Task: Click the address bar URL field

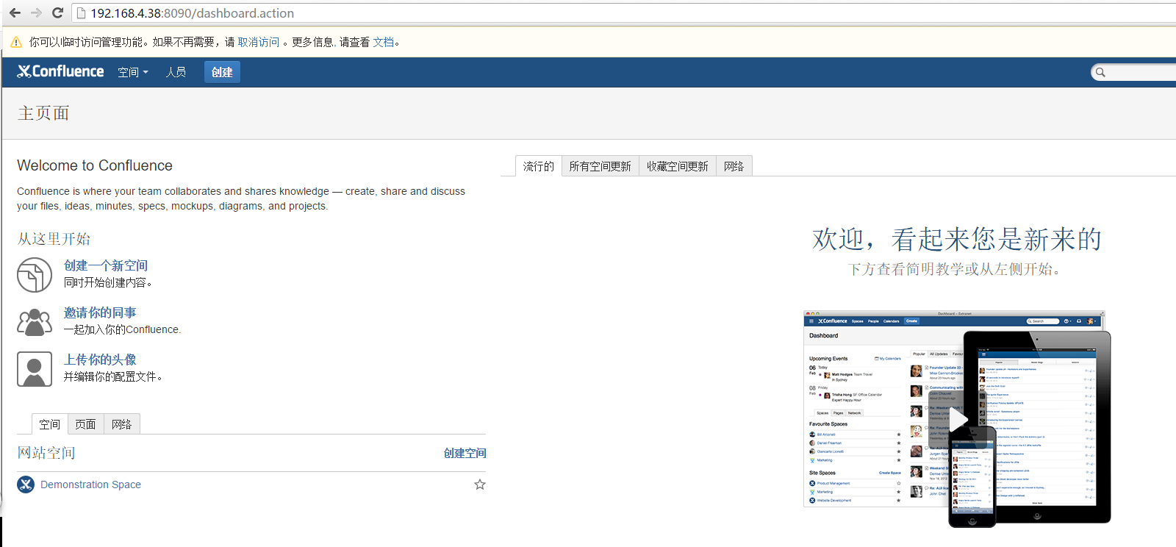Action: click(625, 13)
